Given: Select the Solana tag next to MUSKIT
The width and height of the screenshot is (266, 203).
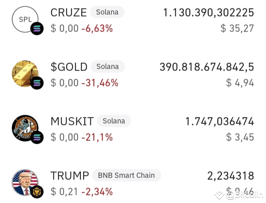Looking at the screenshot, I should point(114,121).
